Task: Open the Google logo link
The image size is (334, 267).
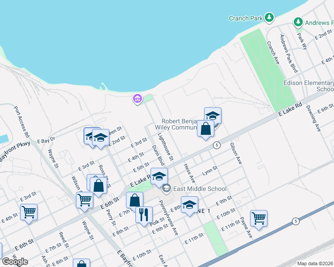Action: point(15,262)
